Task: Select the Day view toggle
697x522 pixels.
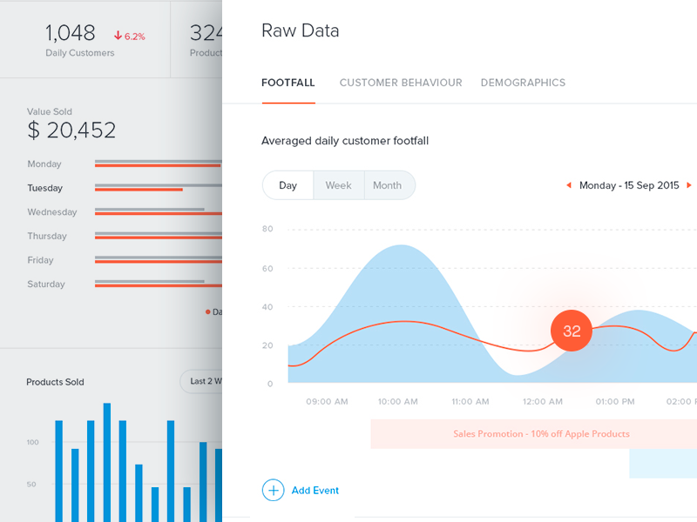Action: (x=288, y=185)
